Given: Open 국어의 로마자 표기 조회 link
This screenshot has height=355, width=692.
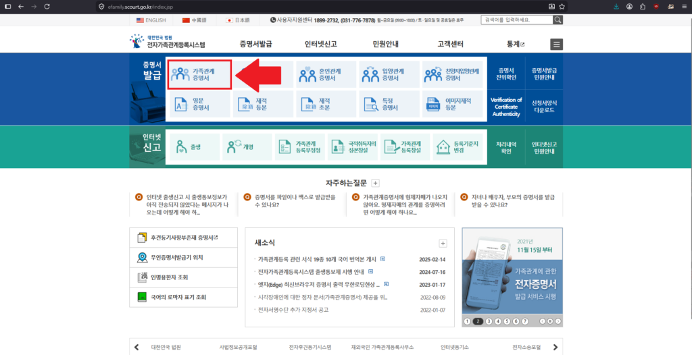Looking at the screenshot, I should point(184,297).
